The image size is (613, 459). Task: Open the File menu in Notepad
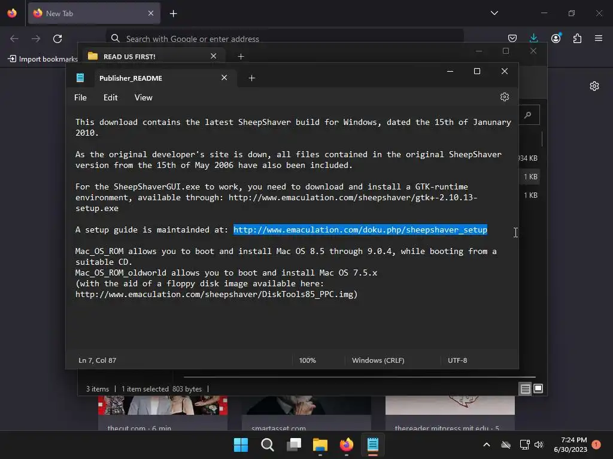click(80, 97)
